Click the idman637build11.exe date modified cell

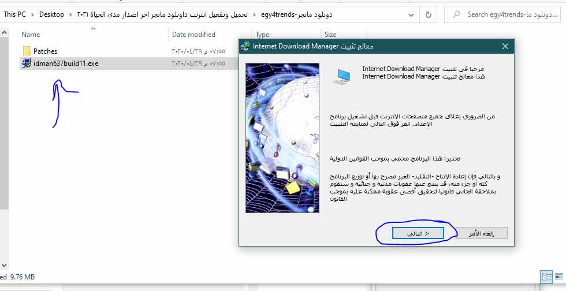click(x=199, y=64)
